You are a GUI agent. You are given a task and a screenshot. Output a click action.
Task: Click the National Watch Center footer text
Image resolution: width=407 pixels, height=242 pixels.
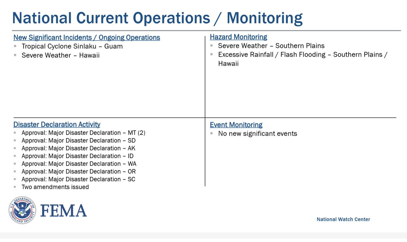point(343,219)
